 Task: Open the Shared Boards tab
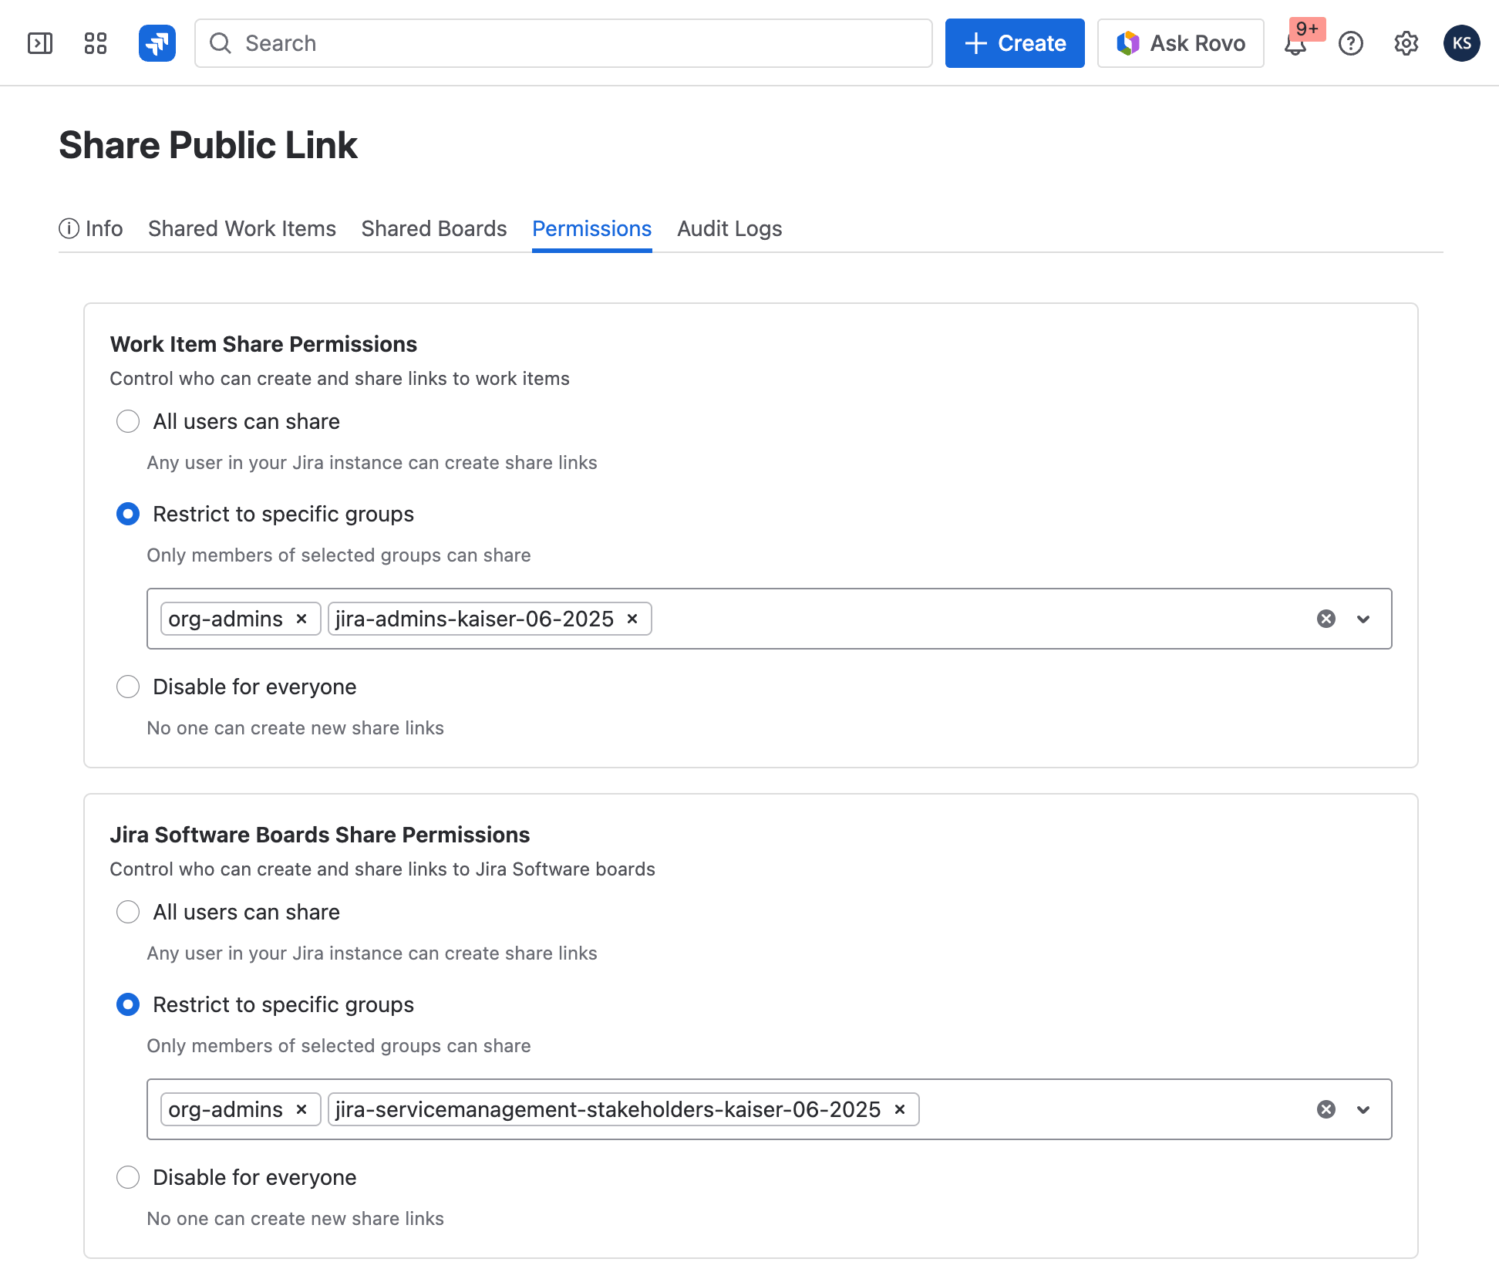click(434, 228)
